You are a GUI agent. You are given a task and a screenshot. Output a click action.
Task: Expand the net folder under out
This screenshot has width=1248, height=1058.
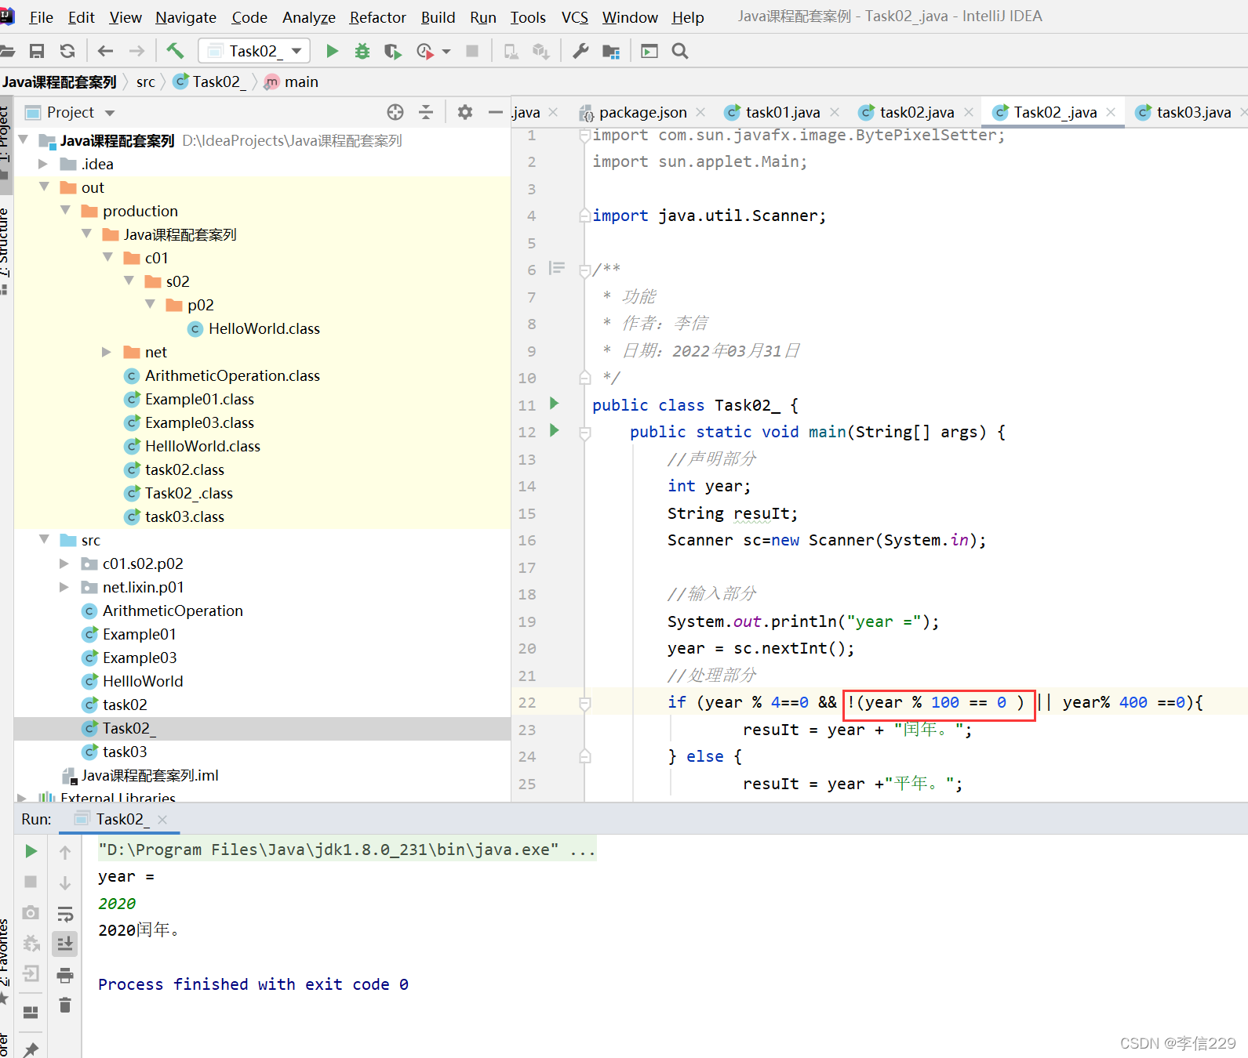coord(107,352)
